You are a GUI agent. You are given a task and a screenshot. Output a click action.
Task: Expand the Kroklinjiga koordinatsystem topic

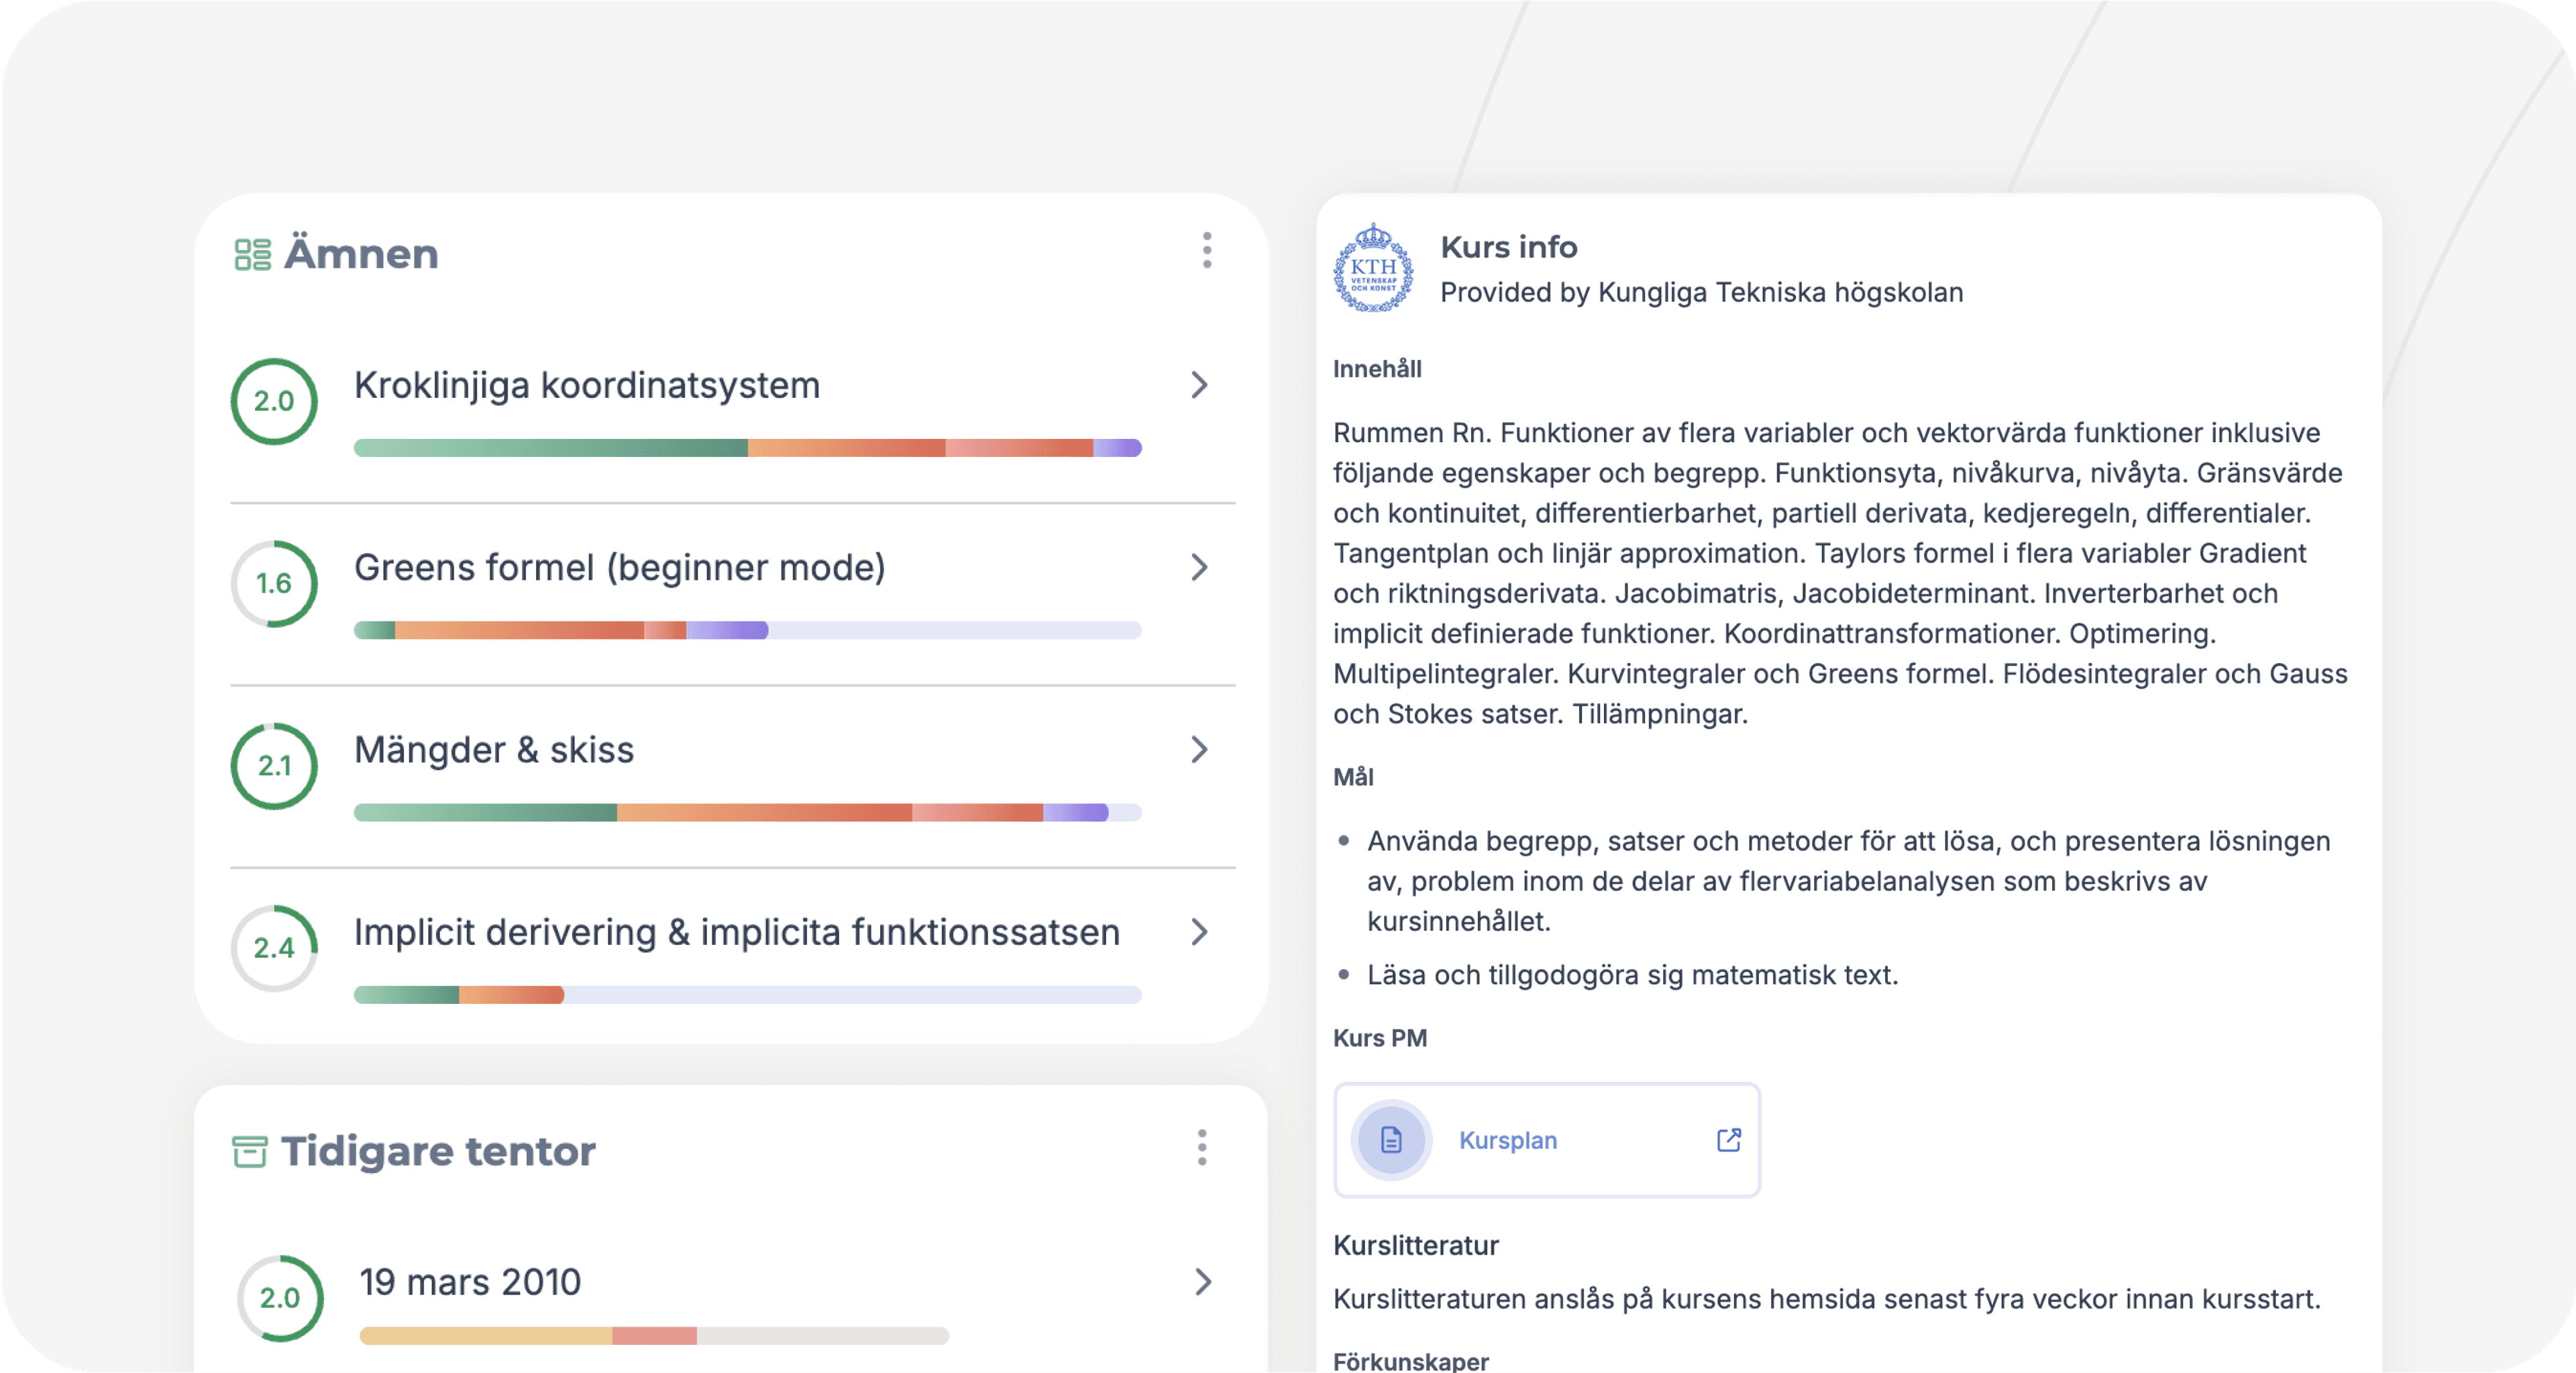click(1199, 386)
